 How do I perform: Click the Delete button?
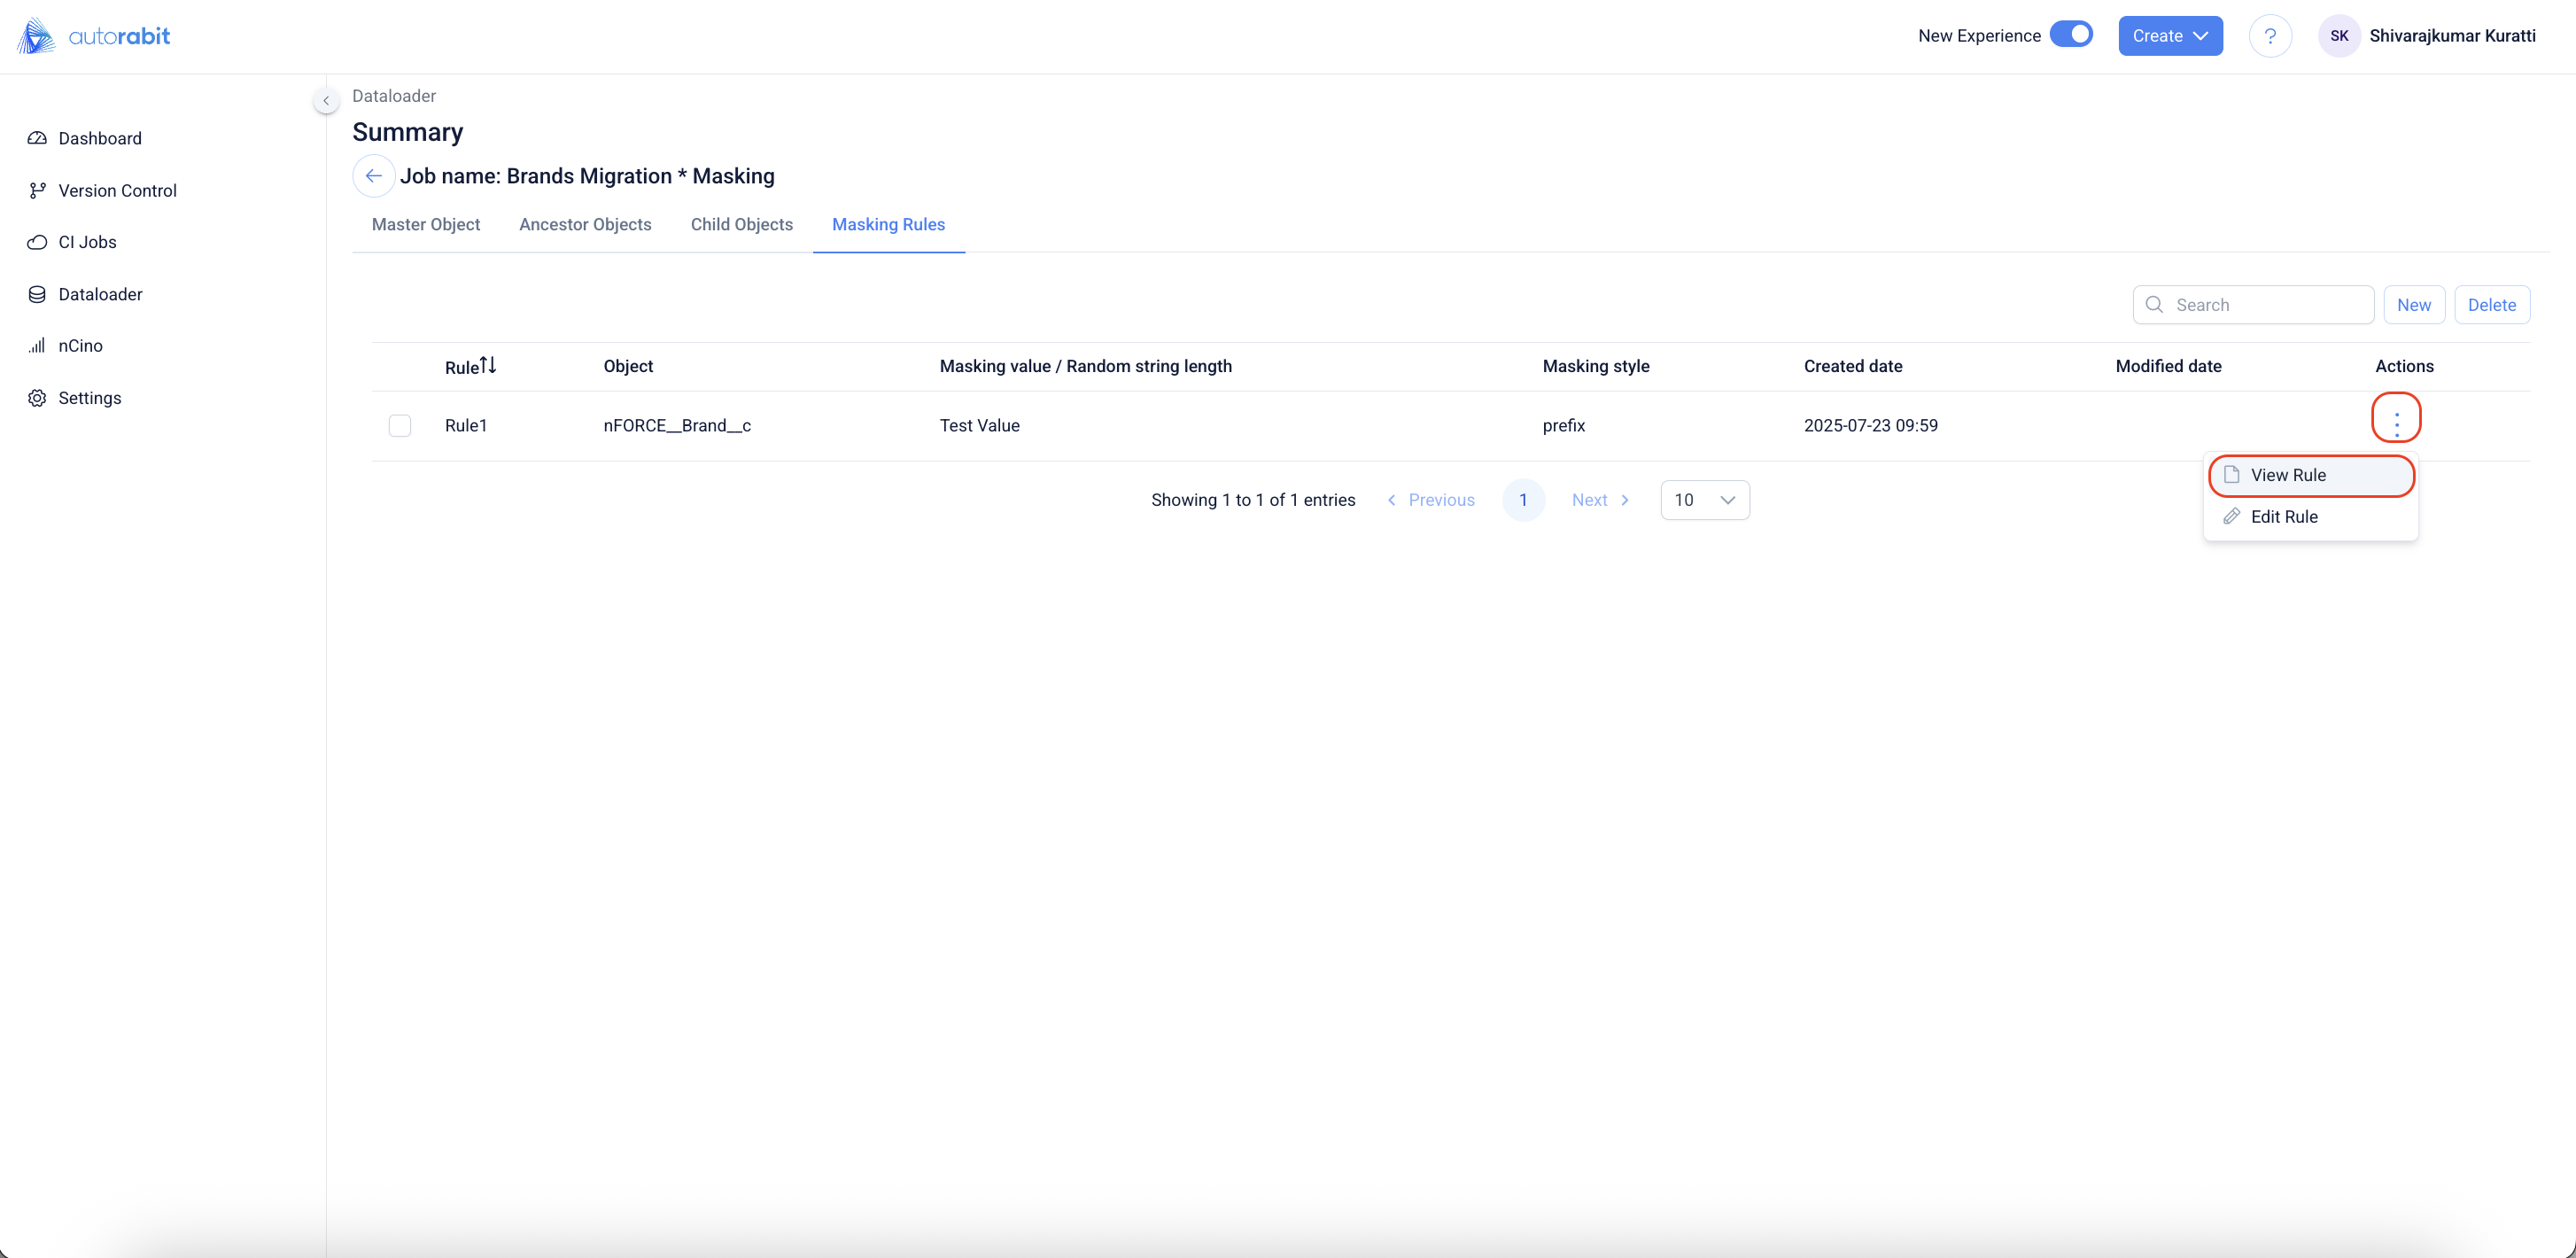tap(2491, 305)
